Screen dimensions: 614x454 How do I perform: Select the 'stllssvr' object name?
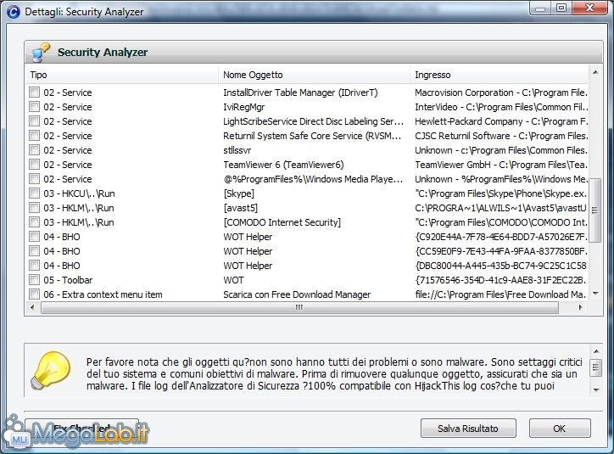[237, 150]
